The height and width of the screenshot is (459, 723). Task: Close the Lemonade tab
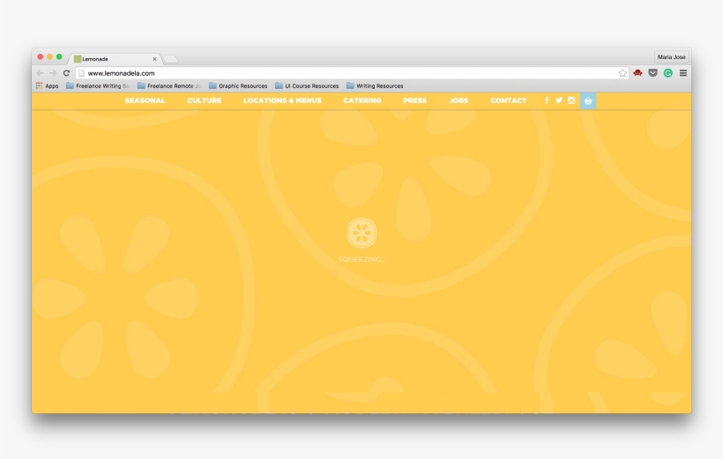pyautogui.click(x=154, y=59)
